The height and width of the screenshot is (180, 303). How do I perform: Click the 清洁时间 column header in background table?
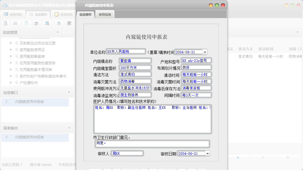click(265, 49)
